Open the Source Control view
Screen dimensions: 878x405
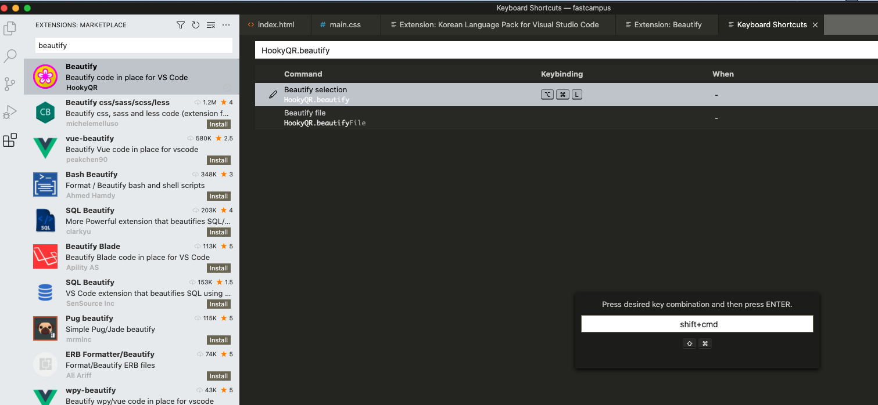[x=10, y=84]
